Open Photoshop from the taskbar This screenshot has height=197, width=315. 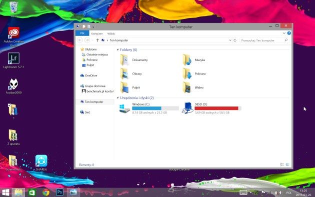(x=59, y=192)
